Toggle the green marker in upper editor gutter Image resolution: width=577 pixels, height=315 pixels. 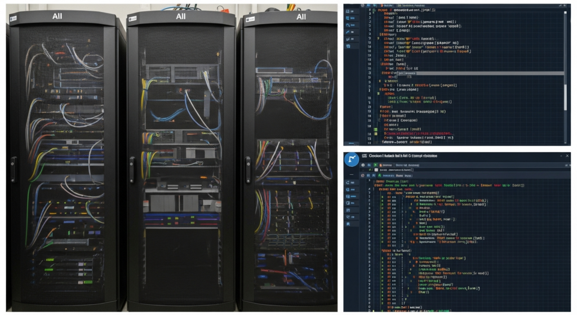pos(376,130)
